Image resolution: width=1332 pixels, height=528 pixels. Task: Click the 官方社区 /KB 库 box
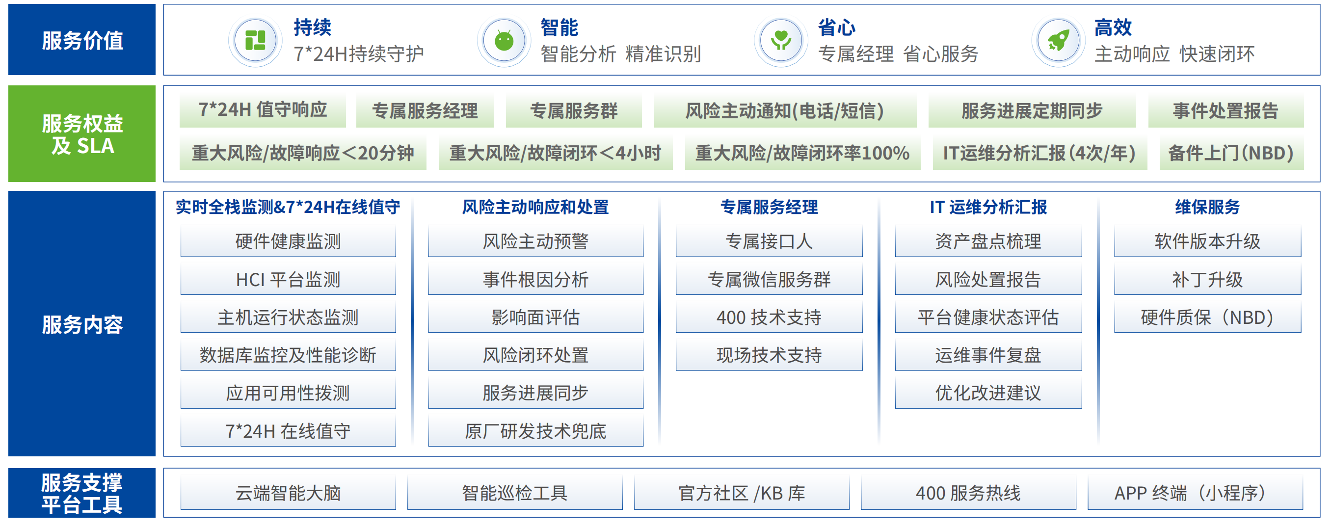coord(742,493)
